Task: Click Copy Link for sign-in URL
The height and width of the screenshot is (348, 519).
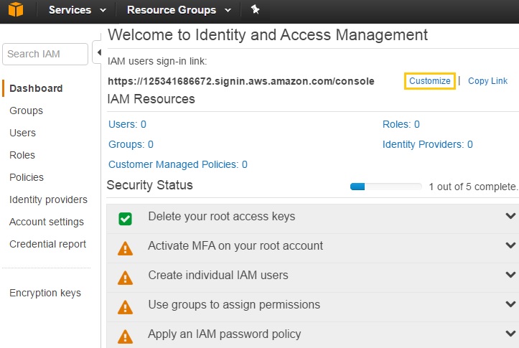Action: pos(487,80)
